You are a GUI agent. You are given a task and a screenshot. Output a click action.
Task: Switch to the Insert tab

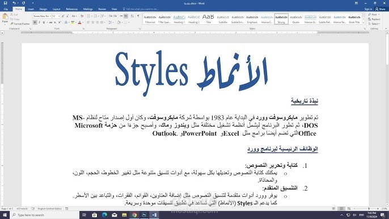coord(31,9)
